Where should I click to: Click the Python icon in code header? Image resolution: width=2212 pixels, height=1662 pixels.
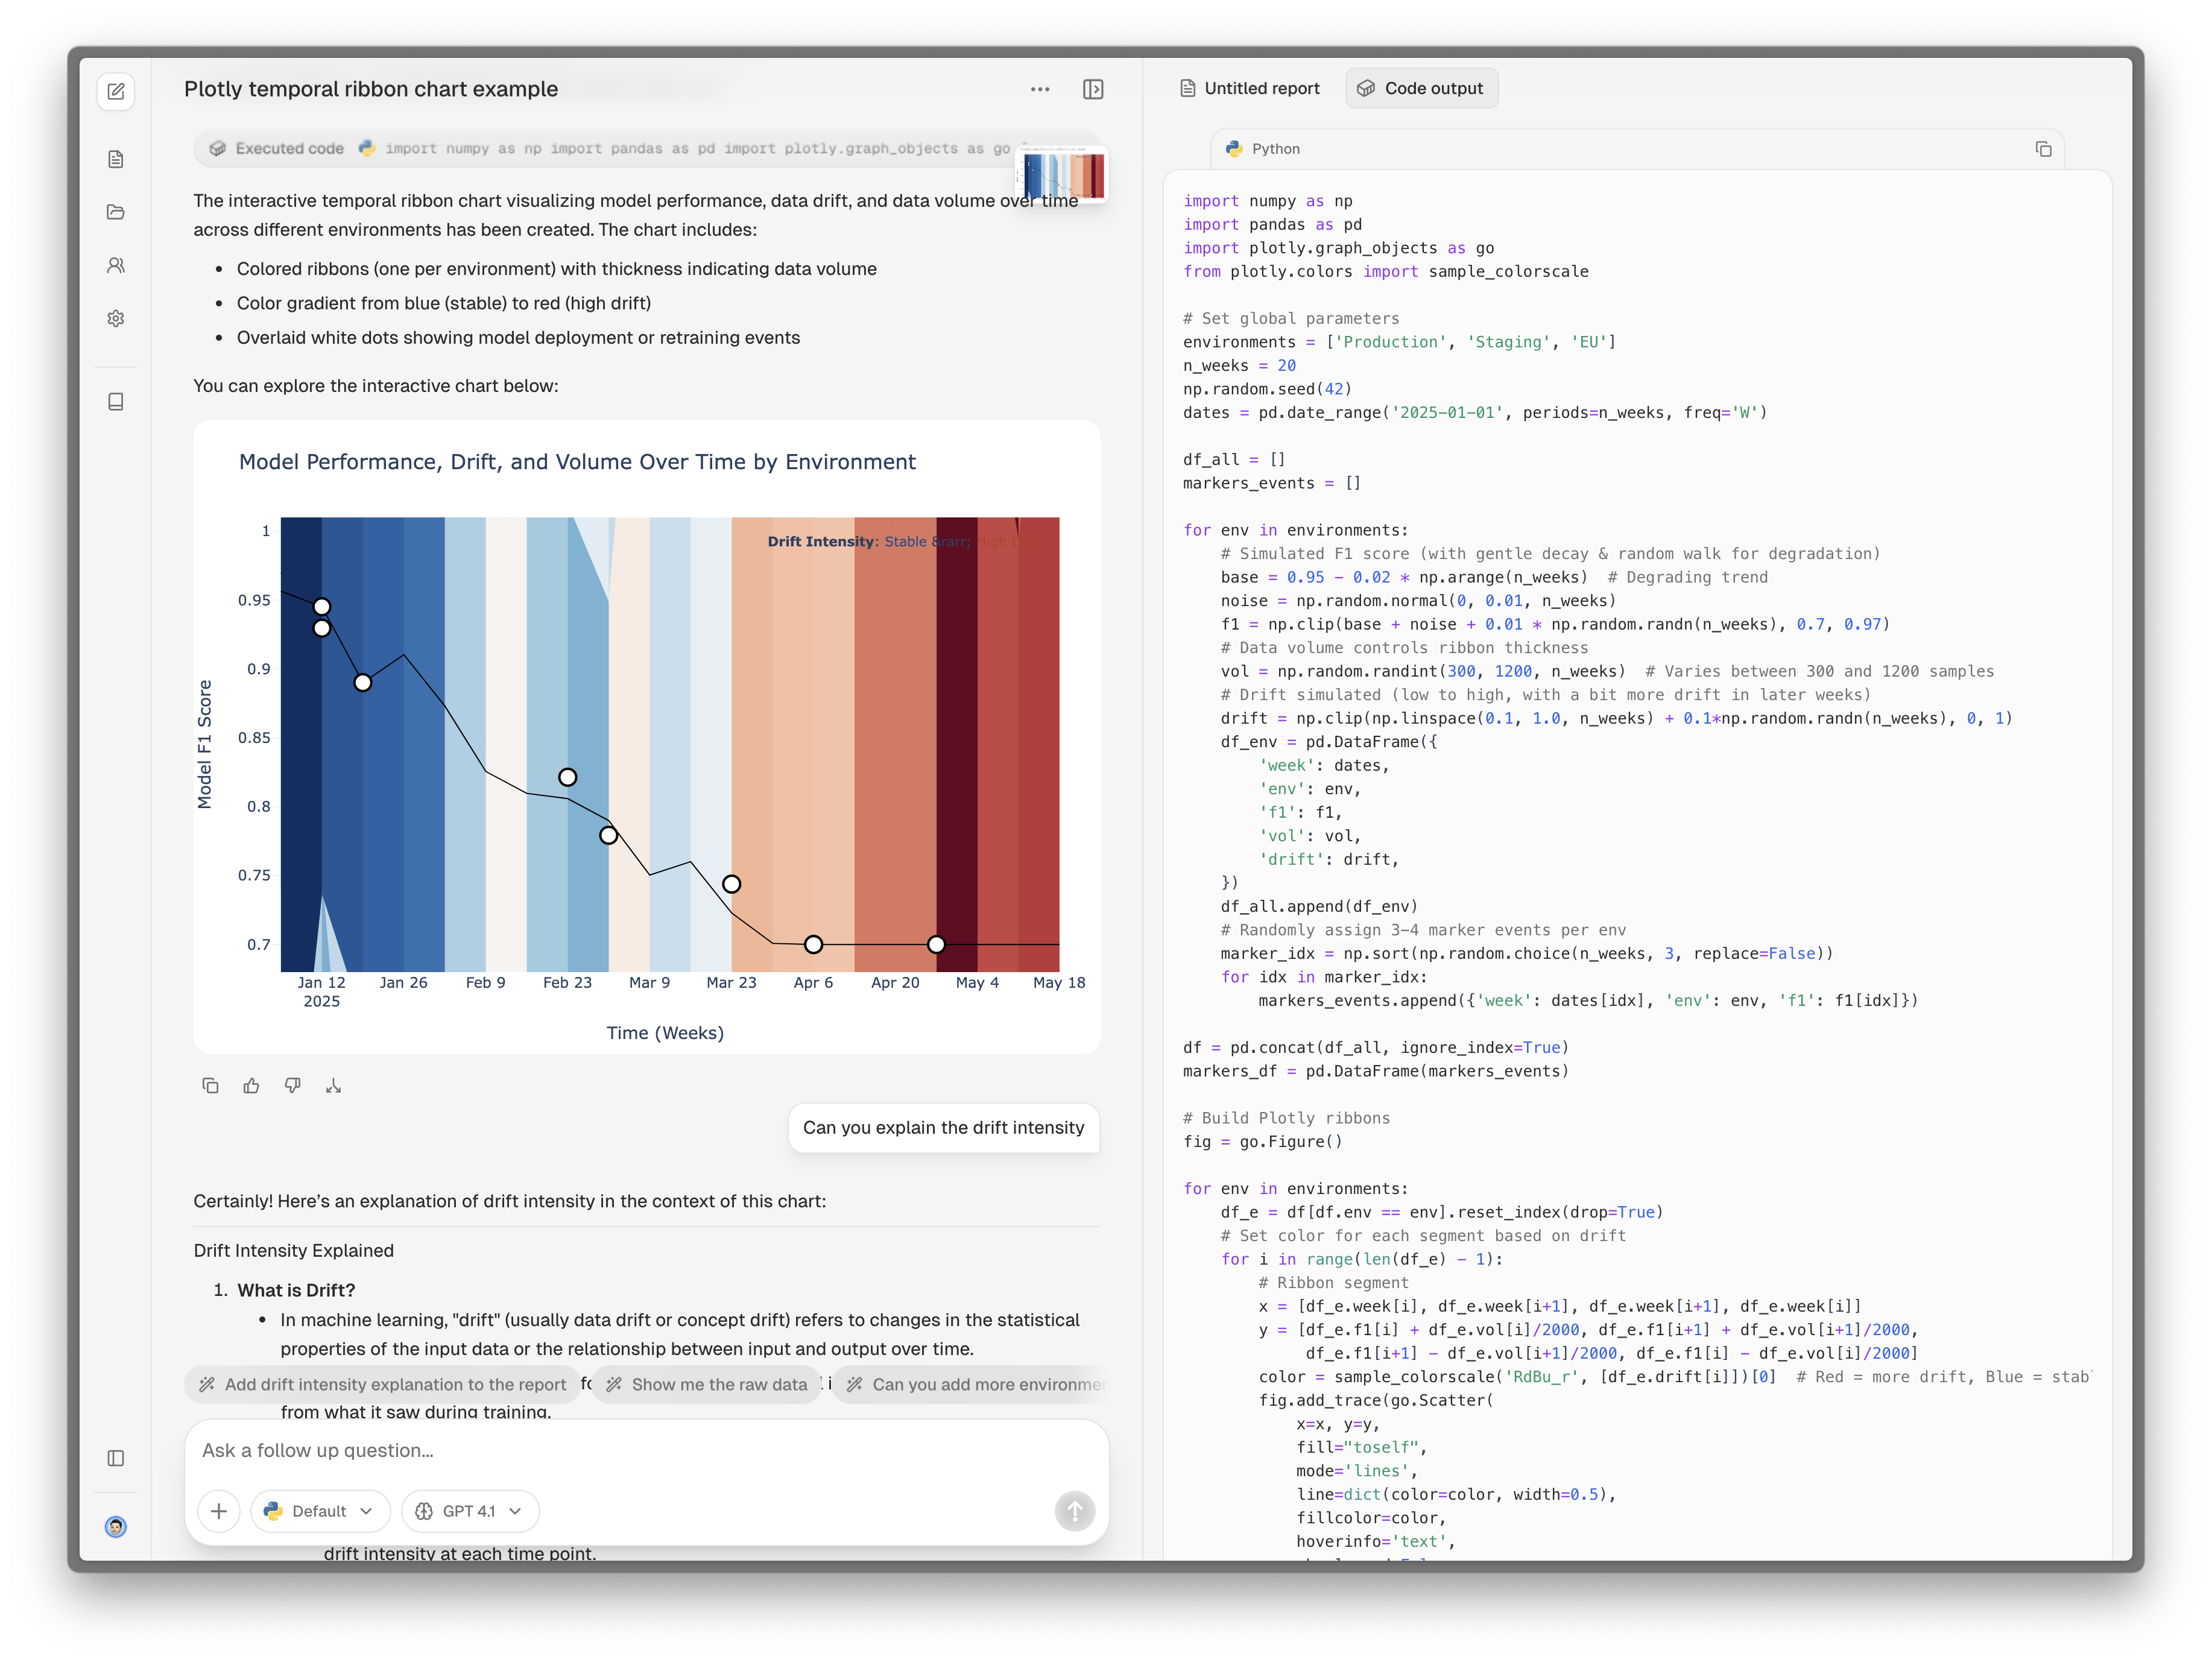click(1235, 148)
